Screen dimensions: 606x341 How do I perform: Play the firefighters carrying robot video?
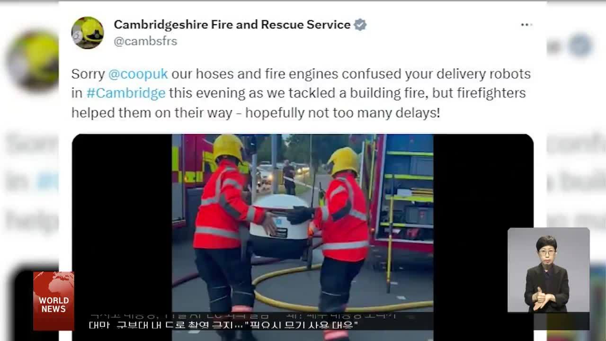coord(303,237)
